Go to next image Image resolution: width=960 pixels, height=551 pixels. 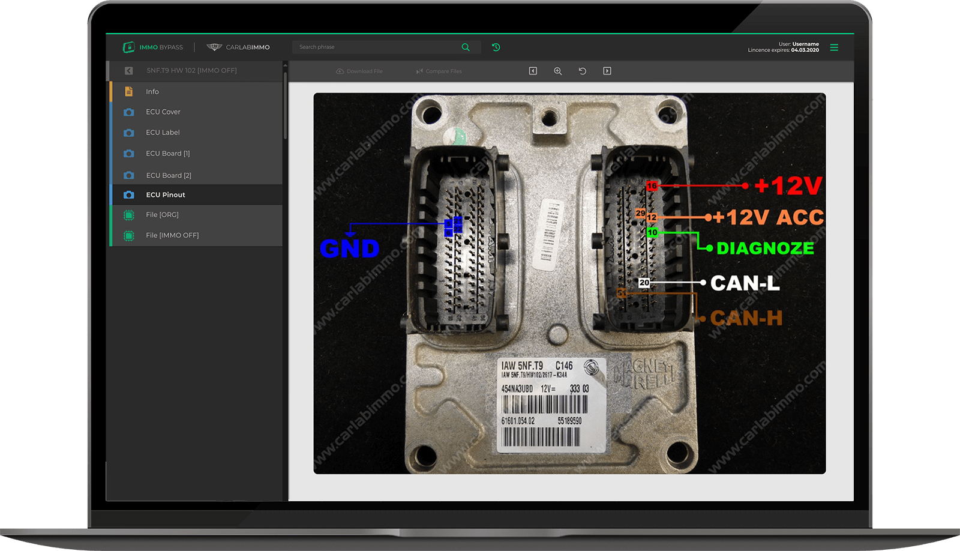pyautogui.click(x=607, y=71)
